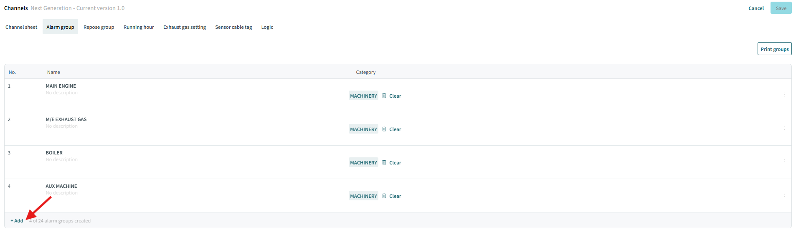Open MACHINERY category tag for MAIN ENGINE
This screenshot has width=796, height=245.
(363, 96)
